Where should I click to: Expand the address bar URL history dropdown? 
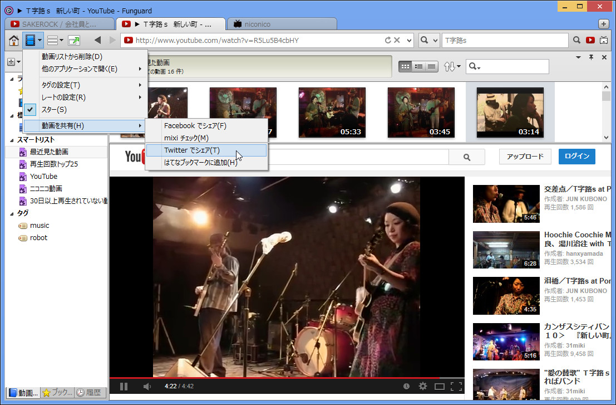409,40
